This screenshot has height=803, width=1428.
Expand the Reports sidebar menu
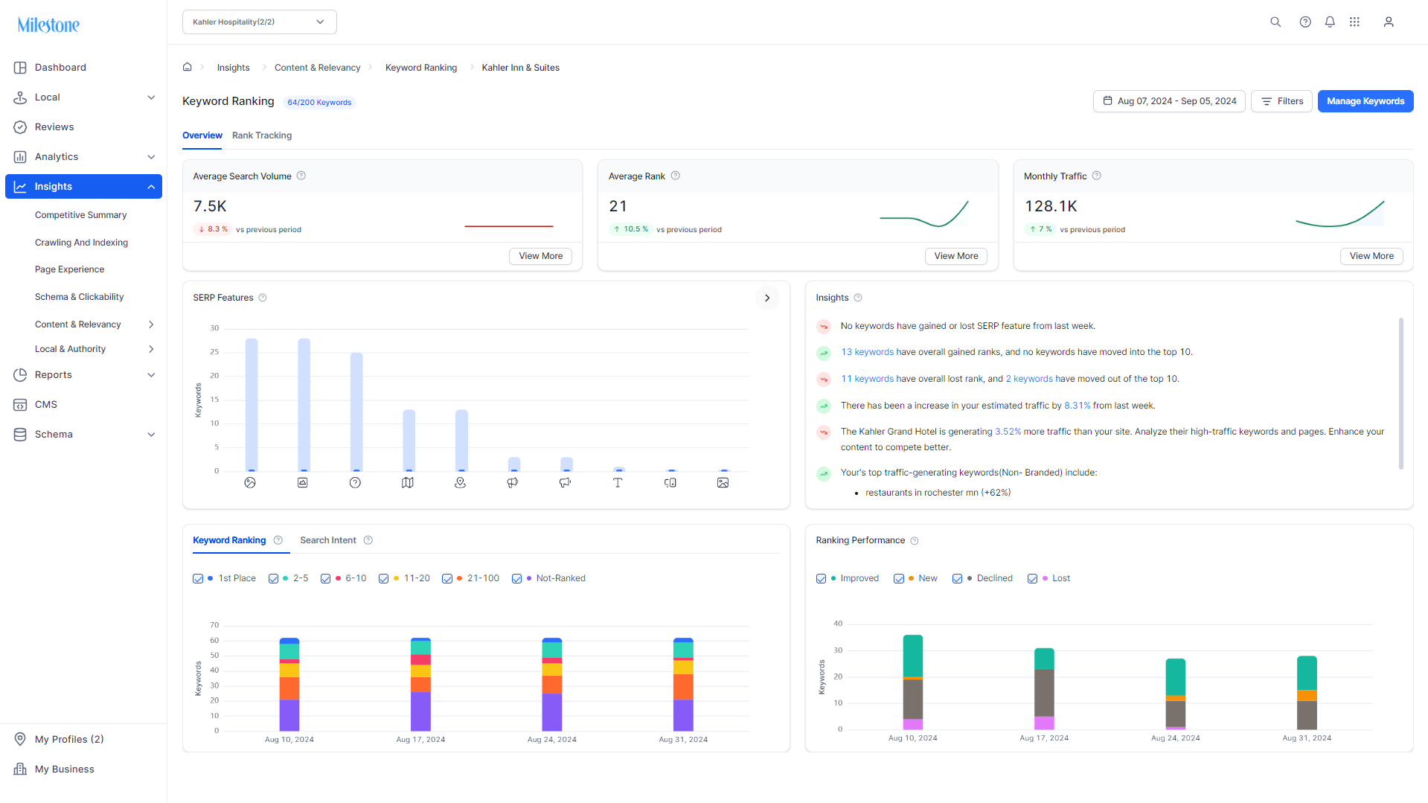click(x=151, y=375)
